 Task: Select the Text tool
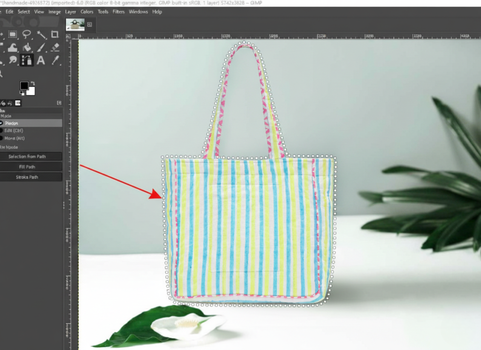click(x=40, y=60)
